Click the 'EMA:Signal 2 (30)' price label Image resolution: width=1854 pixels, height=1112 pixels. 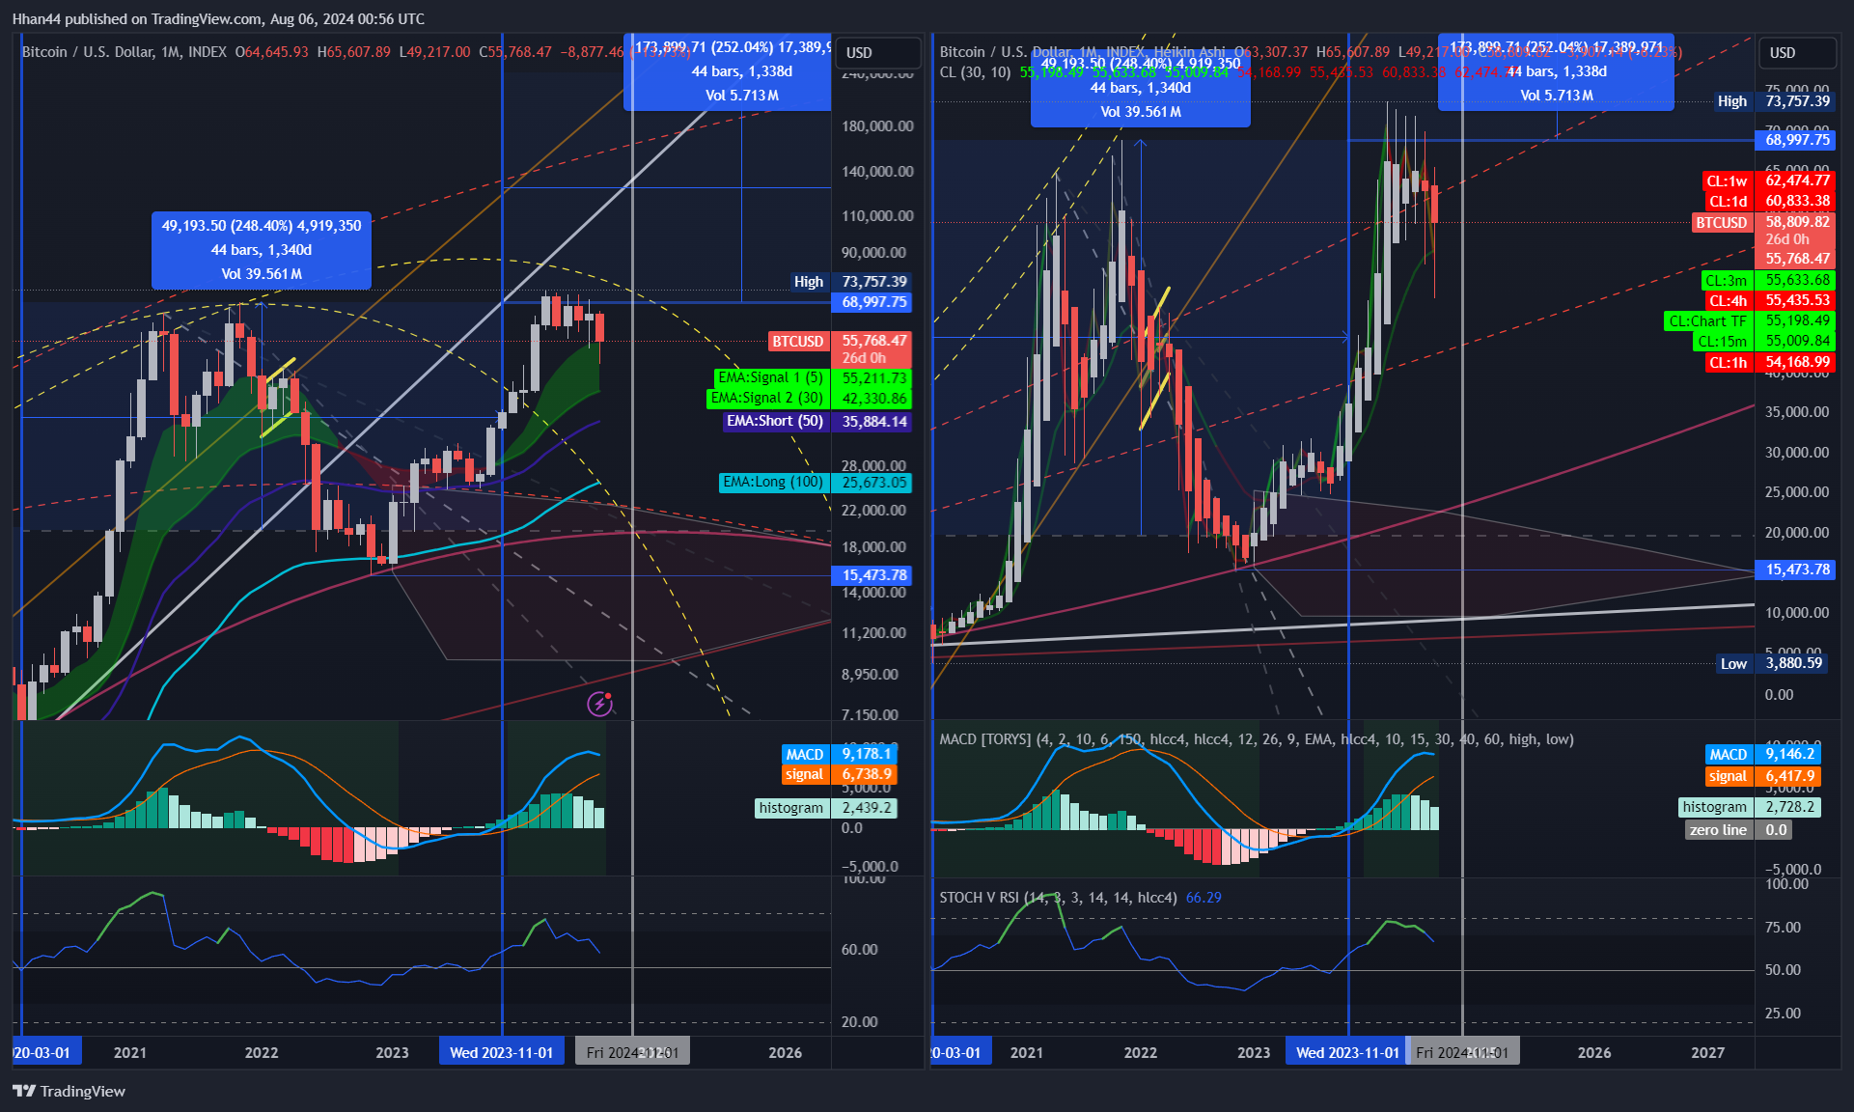(x=767, y=398)
